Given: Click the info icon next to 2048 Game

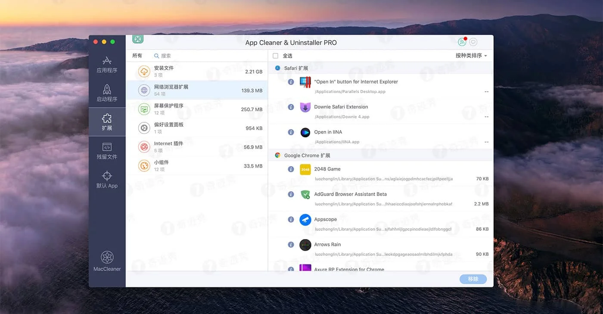Looking at the screenshot, I should pos(291,169).
